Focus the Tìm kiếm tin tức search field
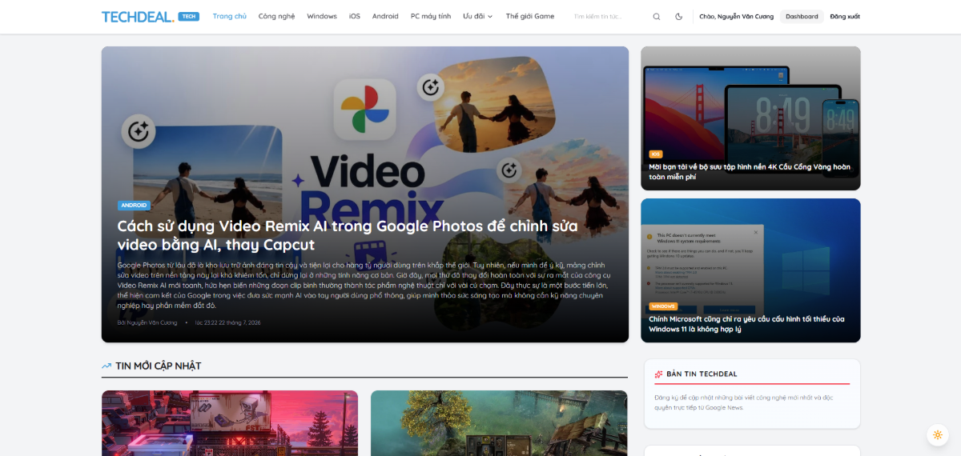 point(609,16)
